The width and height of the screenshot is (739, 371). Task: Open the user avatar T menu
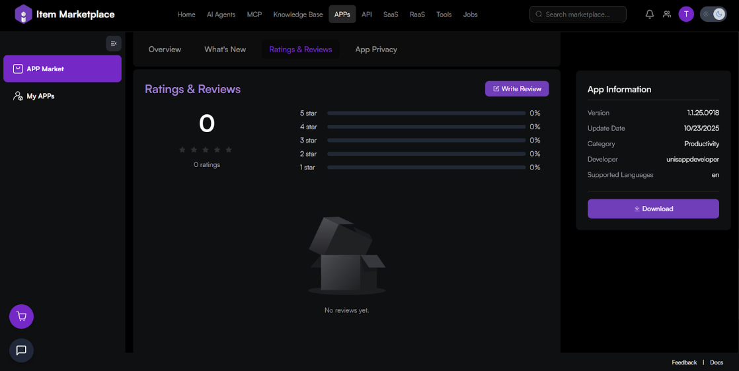pos(686,14)
